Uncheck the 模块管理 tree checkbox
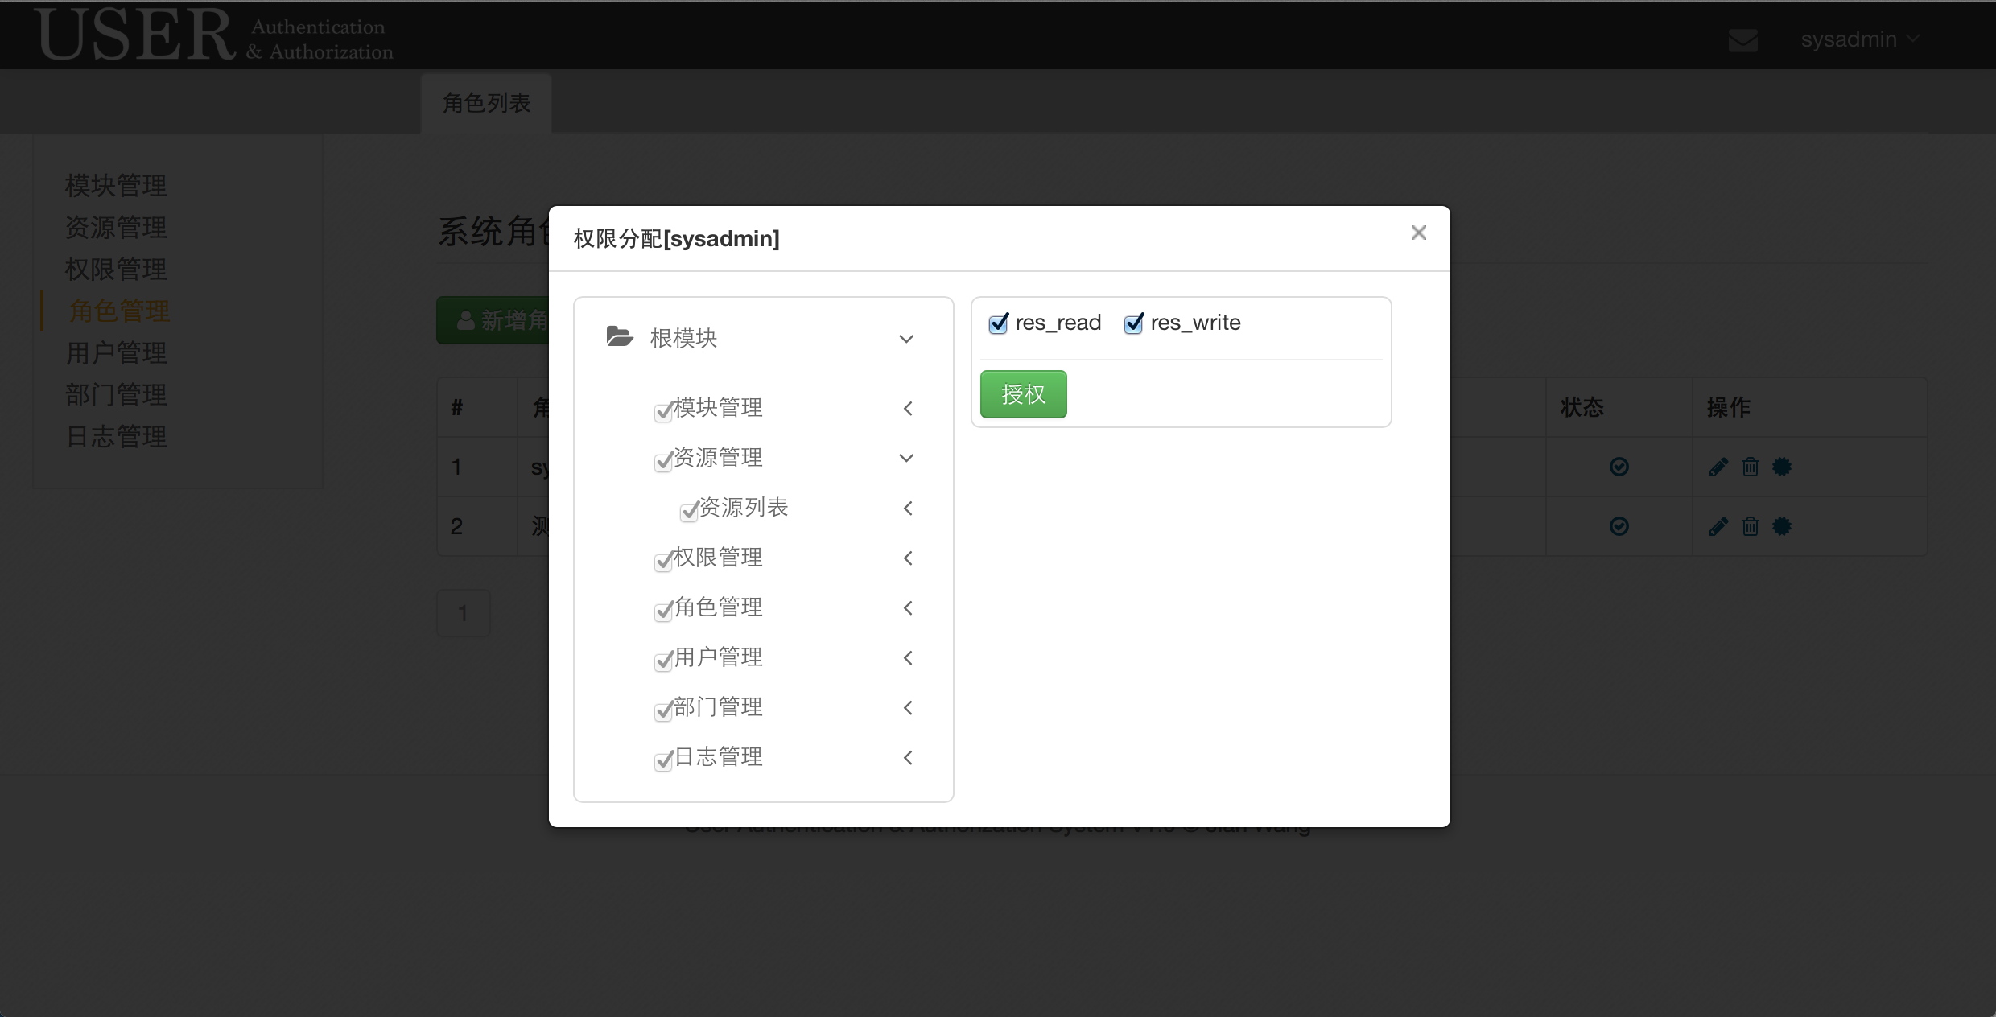Viewport: 1996px width, 1017px height. click(663, 412)
